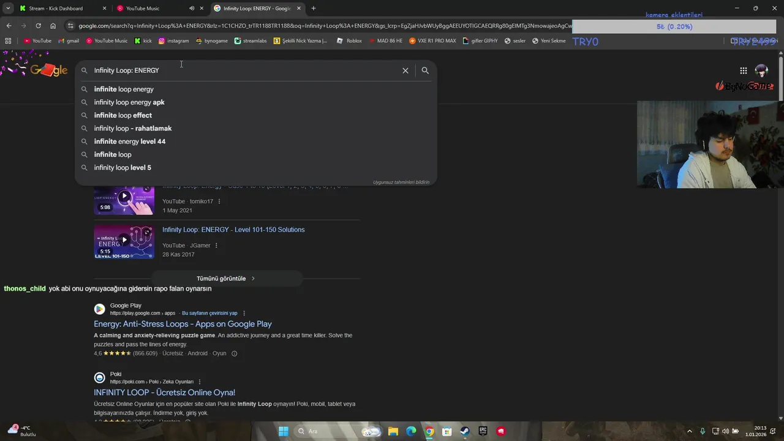Open more options for Google Play result
The height and width of the screenshot is (441, 784).
tap(244, 313)
